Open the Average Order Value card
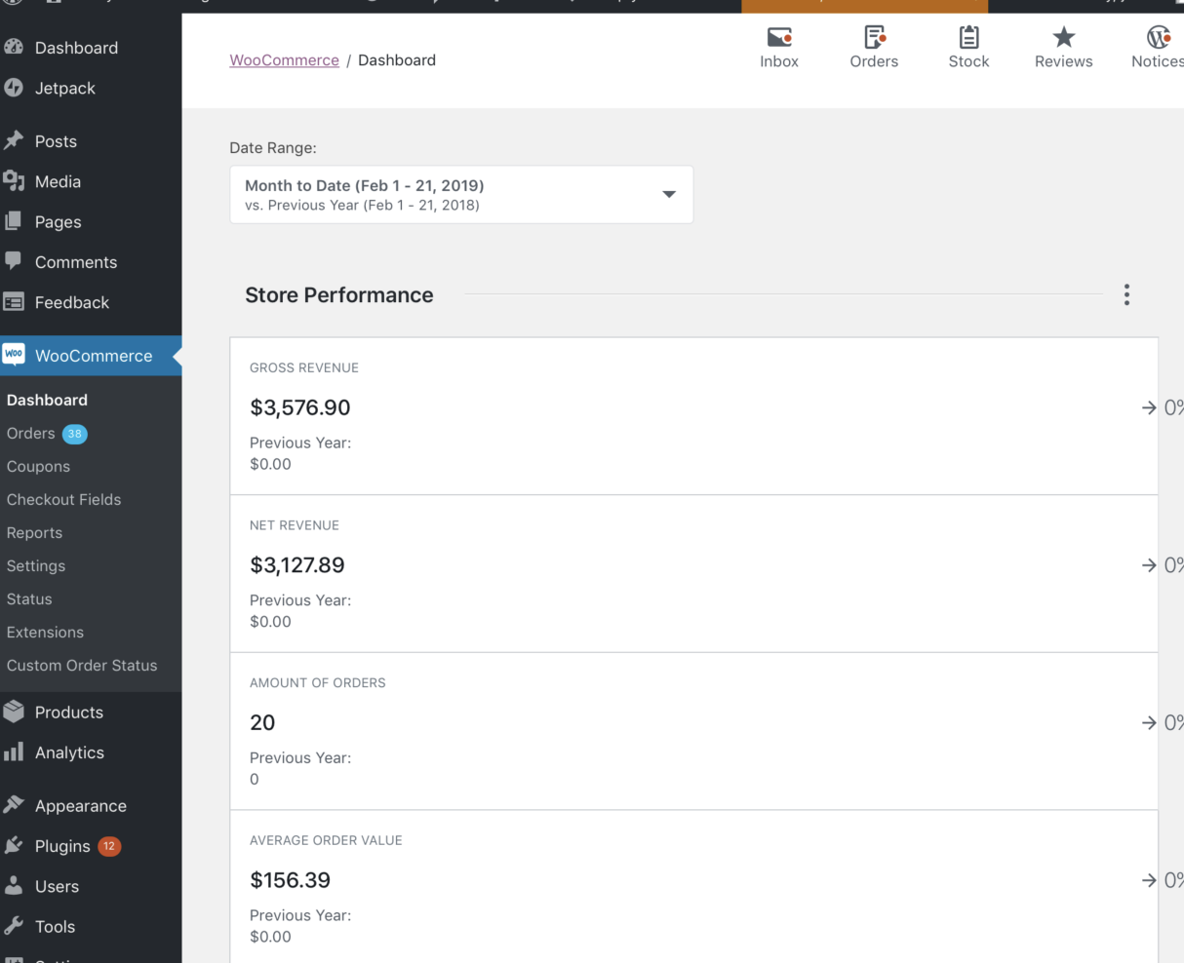The image size is (1184, 963). point(694,886)
